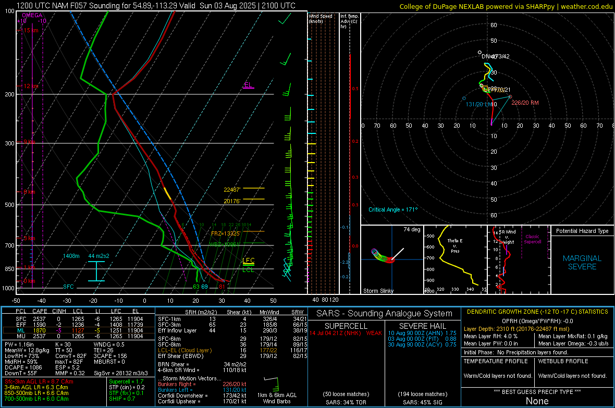Click the '850-500mb LR = 6.6 C/km' line
Image resolution: width=615 pixels, height=408 pixels.
click(x=36, y=393)
